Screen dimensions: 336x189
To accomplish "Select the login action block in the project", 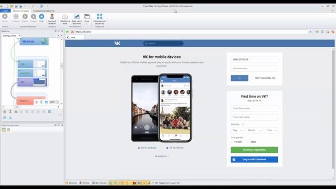I will 32,64.
